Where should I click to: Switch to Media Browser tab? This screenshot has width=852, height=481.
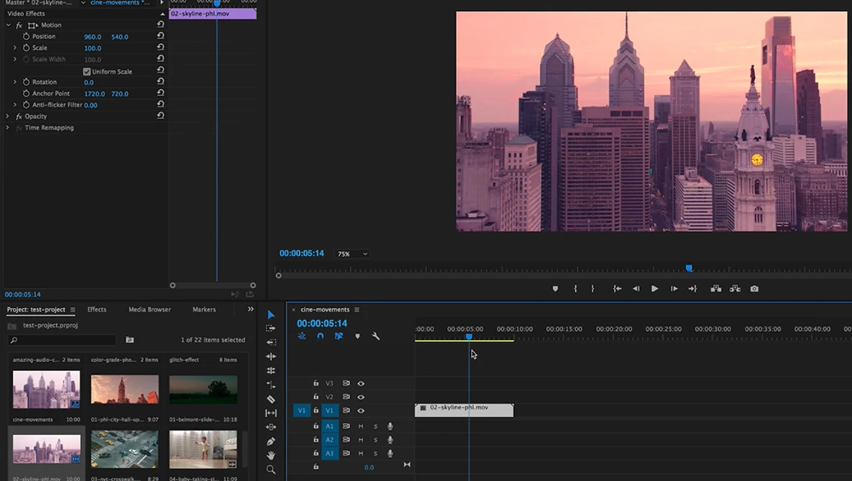click(150, 309)
